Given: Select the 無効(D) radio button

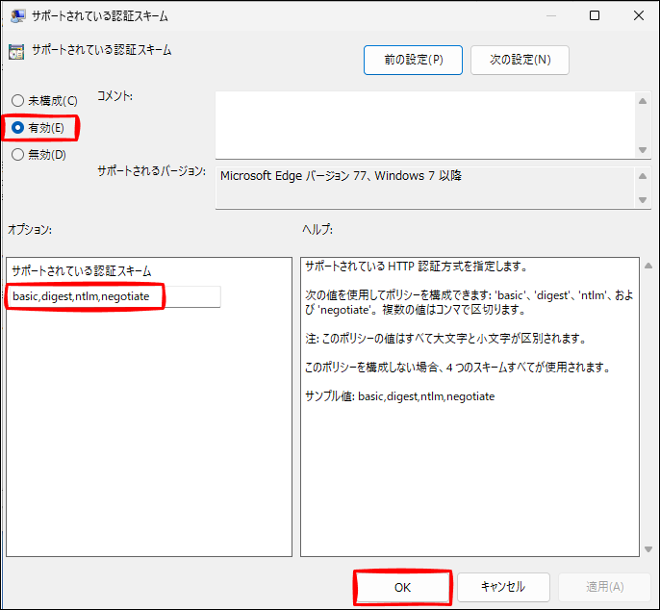Looking at the screenshot, I should point(17,154).
